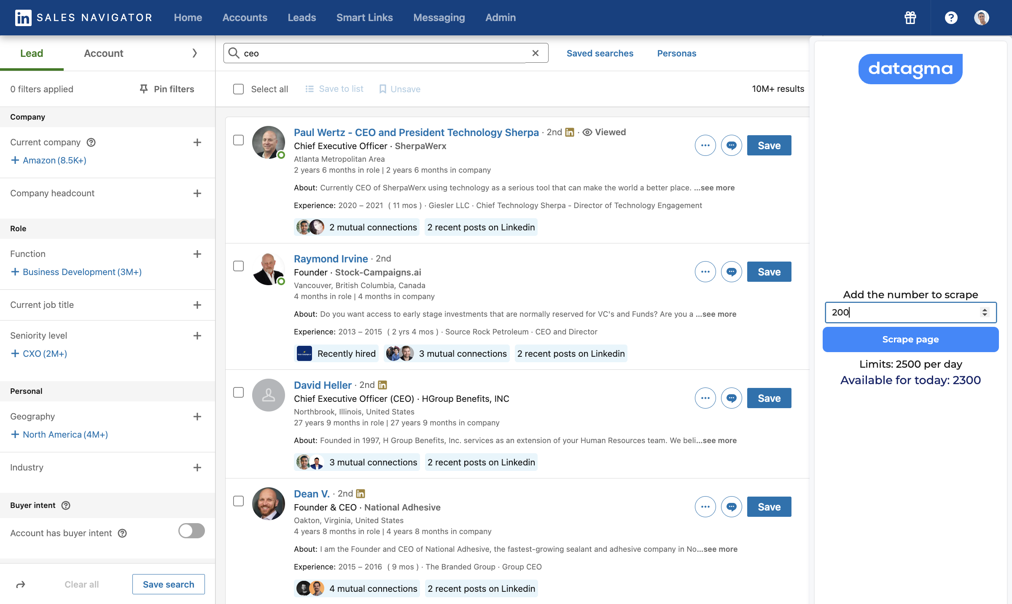Check the Select all checkbox

[x=239, y=89]
